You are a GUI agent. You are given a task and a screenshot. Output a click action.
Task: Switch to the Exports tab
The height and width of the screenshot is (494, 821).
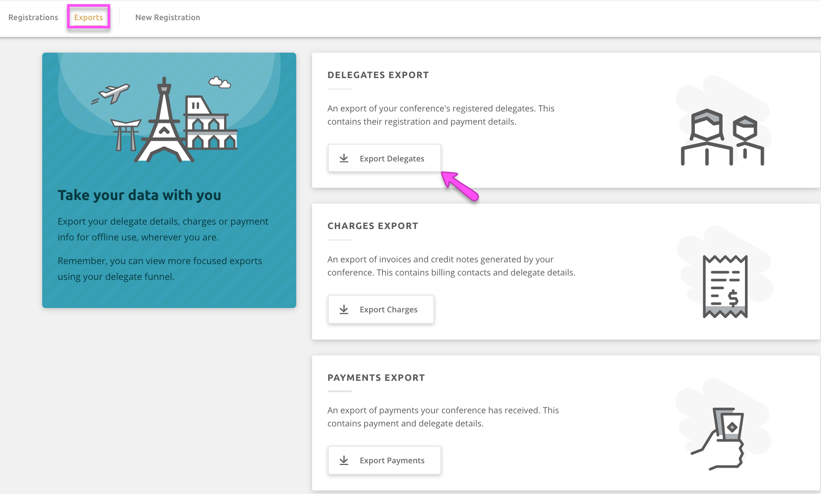point(88,18)
